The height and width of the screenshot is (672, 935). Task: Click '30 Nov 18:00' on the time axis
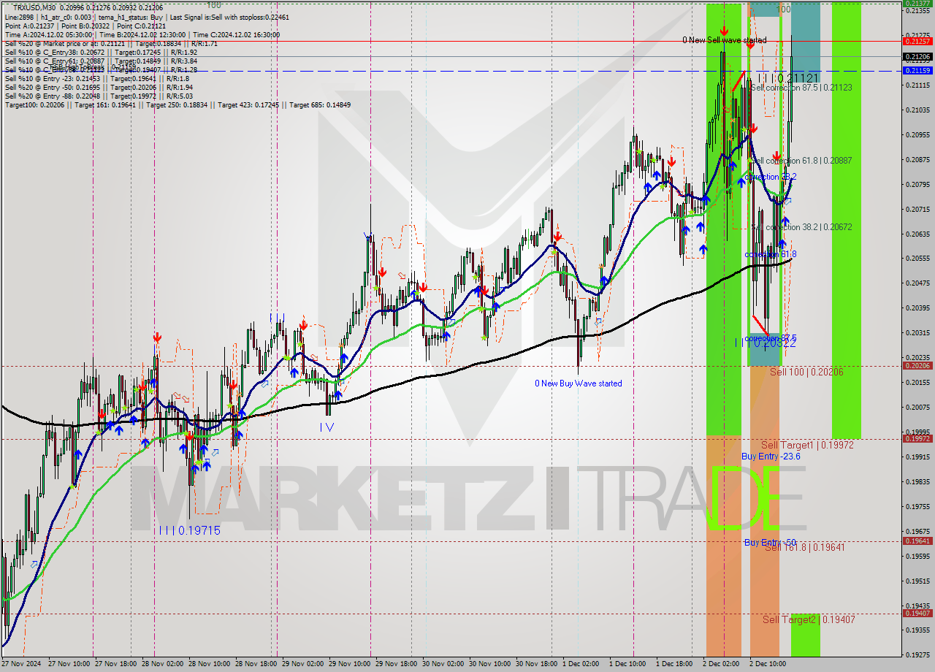[536, 665]
